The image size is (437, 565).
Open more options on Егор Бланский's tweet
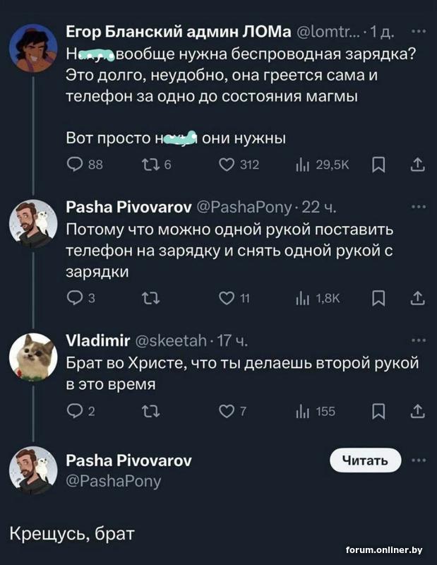418,31
